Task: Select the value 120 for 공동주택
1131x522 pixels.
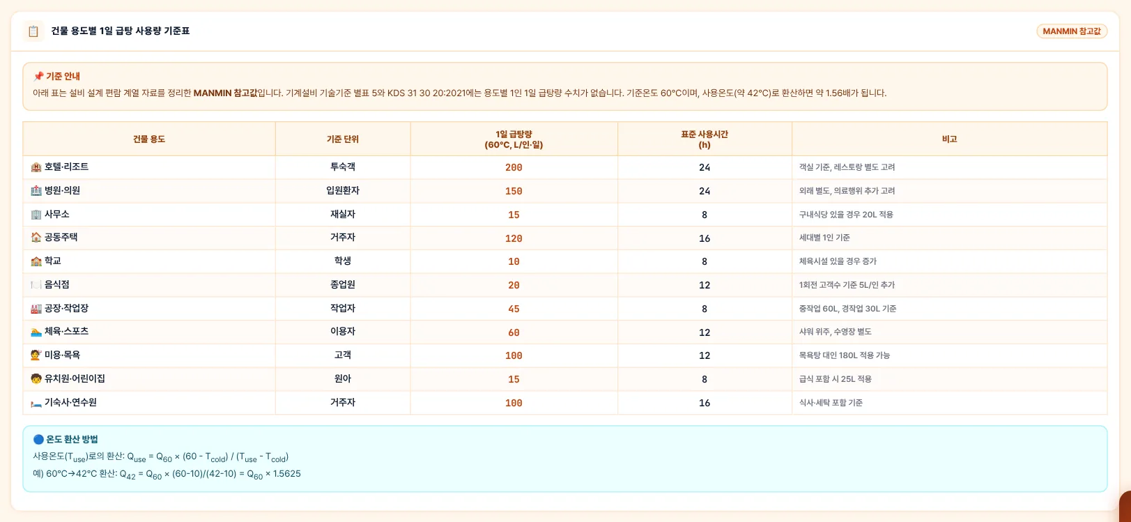Action: click(x=514, y=239)
